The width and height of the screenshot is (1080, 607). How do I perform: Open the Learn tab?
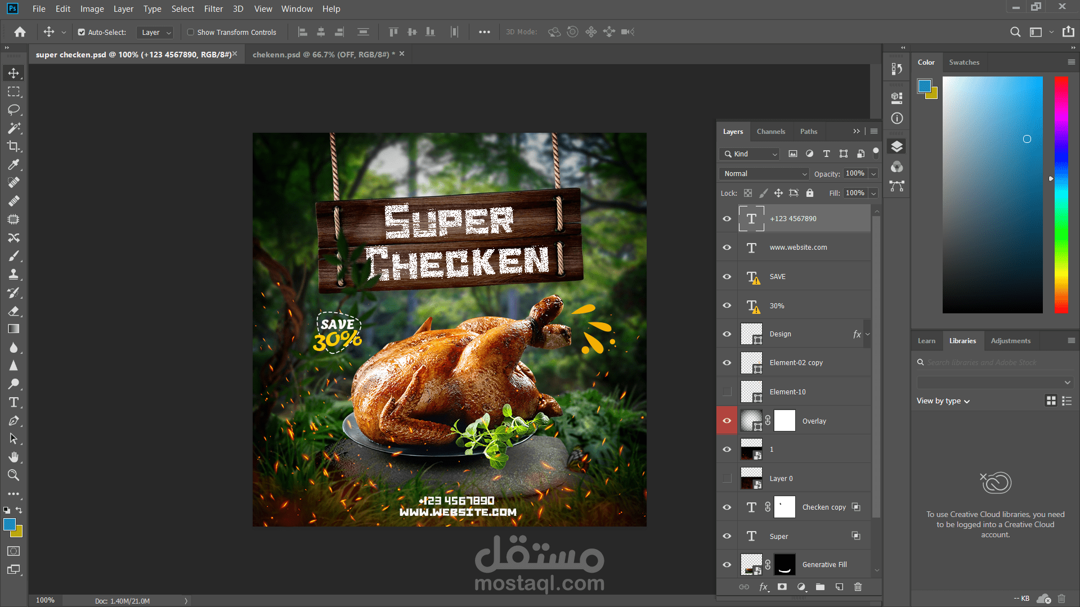pos(926,341)
